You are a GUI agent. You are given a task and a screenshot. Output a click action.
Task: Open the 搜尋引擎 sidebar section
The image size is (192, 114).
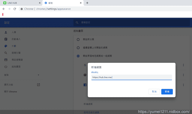(x=16, y=53)
